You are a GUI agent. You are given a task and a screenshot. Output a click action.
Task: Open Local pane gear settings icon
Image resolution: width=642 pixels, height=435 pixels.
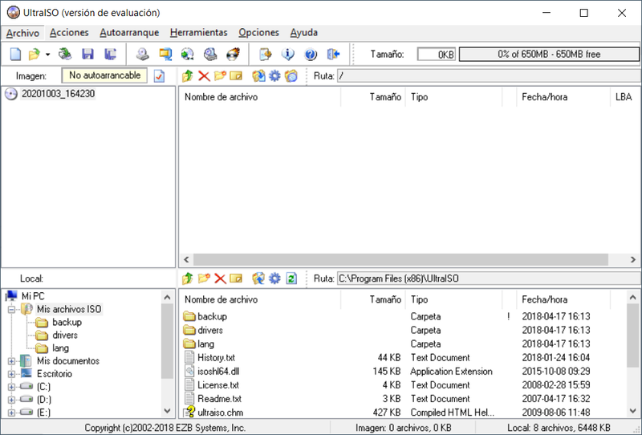coord(274,278)
